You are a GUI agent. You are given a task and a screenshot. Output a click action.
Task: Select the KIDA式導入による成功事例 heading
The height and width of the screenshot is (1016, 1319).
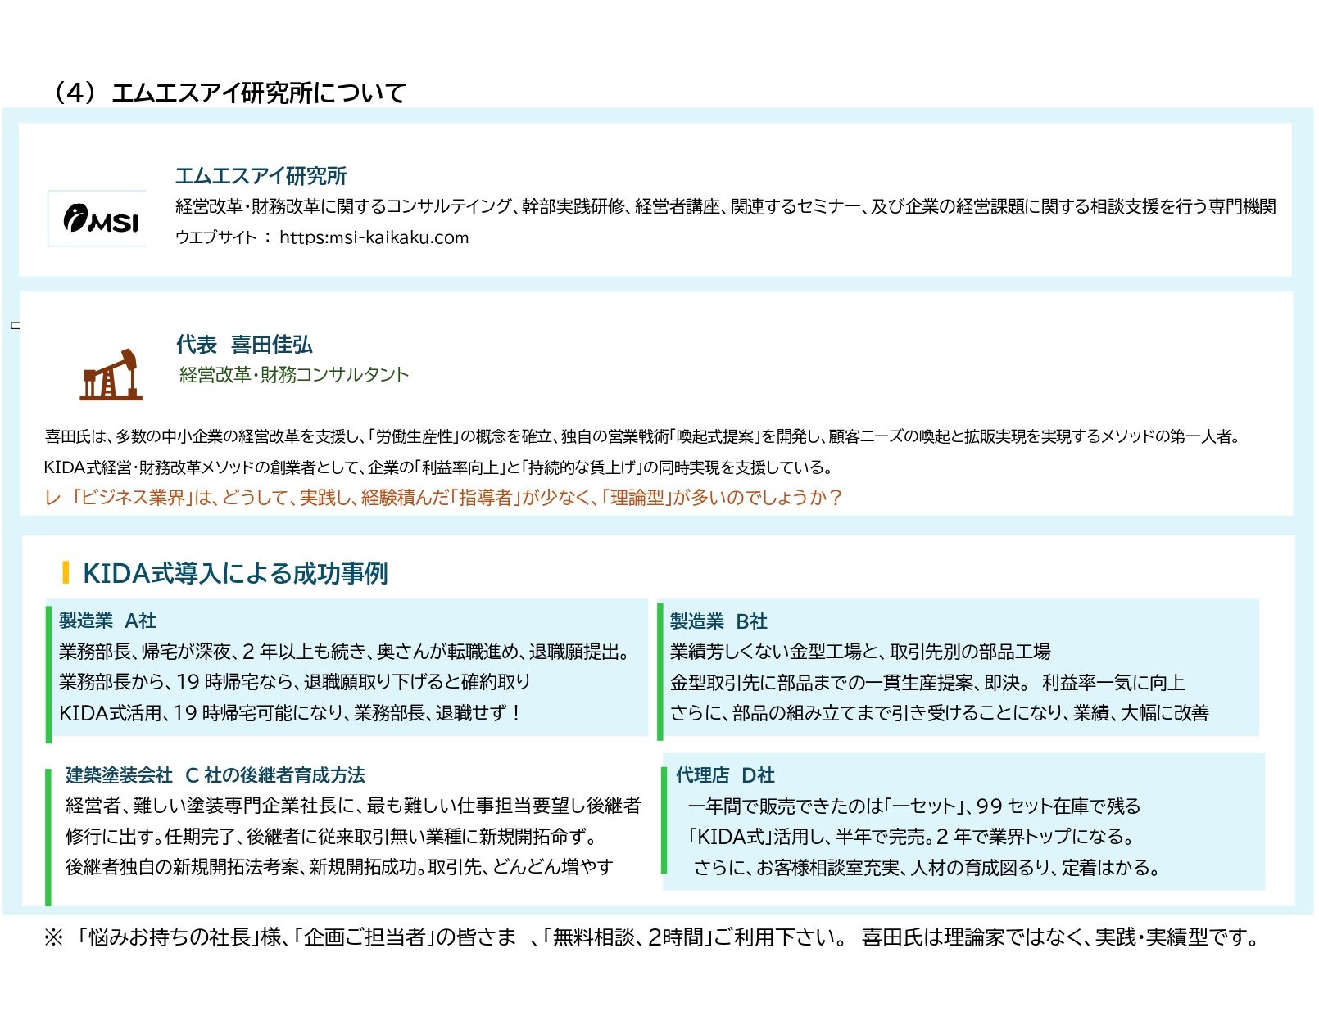[x=235, y=573]
